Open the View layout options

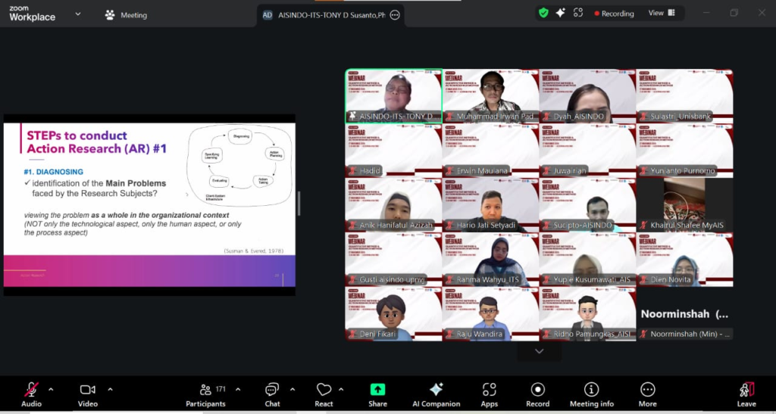tap(661, 13)
